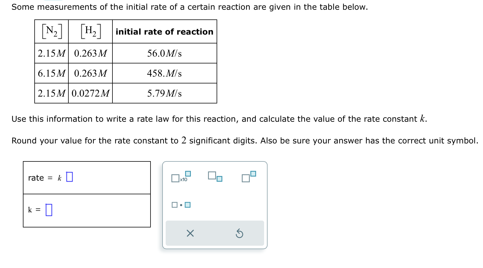The image size is (483, 268).
Task: Click the 6.15 M concentration value
Action: point(52,74)
